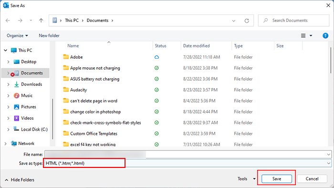Open the Organize menu
Screen dimensions: 334x188
coord(17,36)
